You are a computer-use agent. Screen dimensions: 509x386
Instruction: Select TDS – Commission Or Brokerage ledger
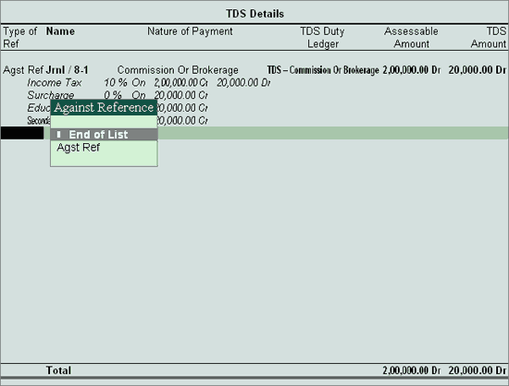[x=323, y=70]
